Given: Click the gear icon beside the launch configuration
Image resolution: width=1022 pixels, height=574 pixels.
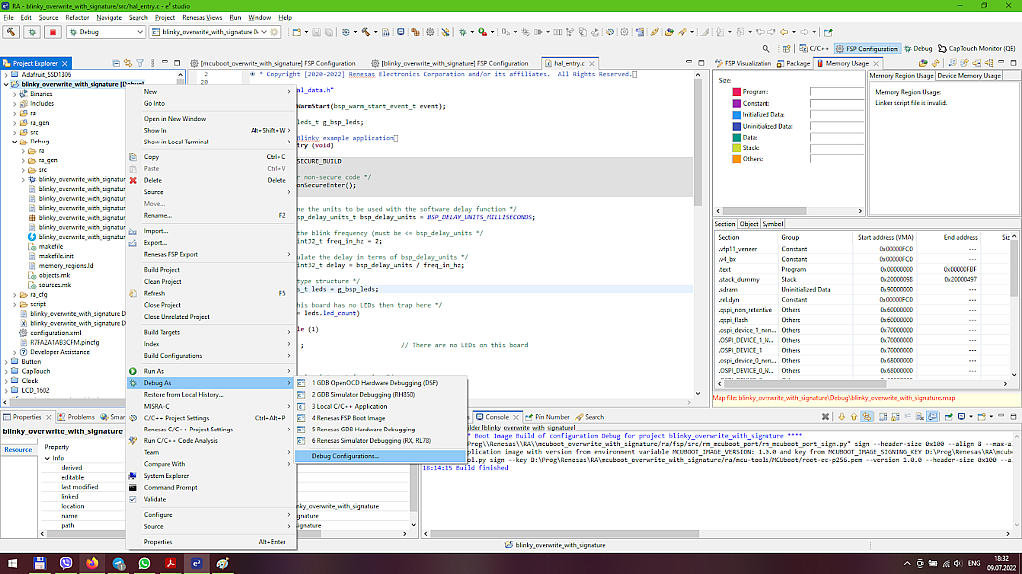Looking at the screenshot, I should (273, 32).
